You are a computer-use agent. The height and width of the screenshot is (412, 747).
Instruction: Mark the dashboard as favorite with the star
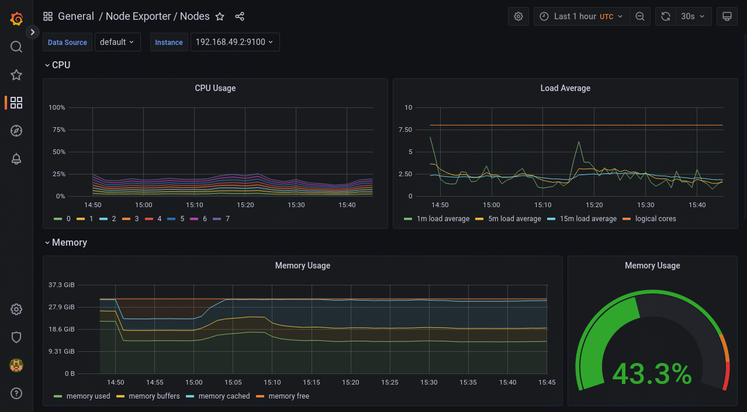[x=220, y=16]
